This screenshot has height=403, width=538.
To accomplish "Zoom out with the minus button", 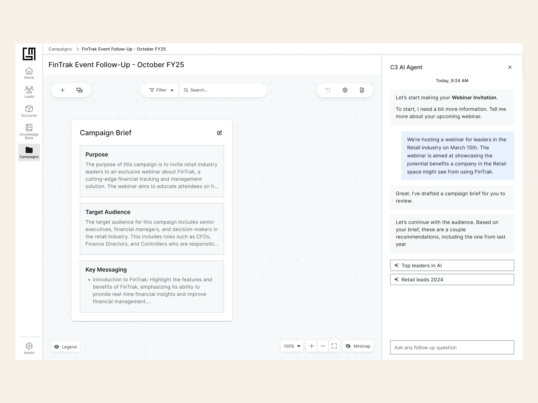I will [323, 346].
